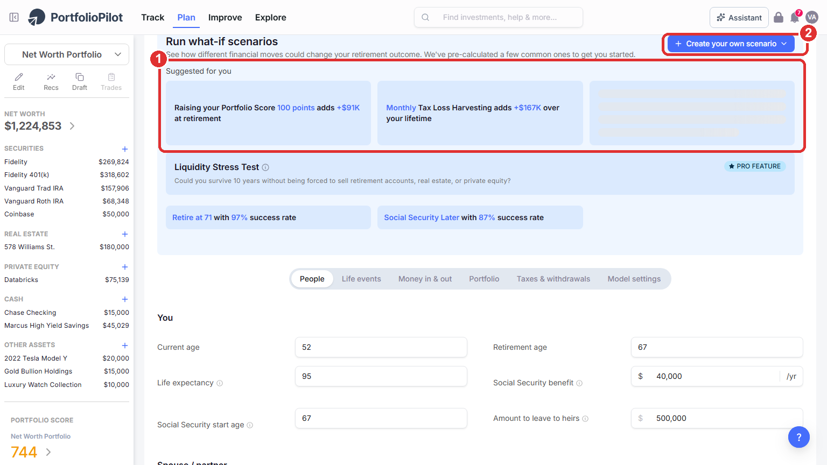Open the Vanguard Roth IRA row
This screenshot has height=465, width=827.
tap(67, 201)
